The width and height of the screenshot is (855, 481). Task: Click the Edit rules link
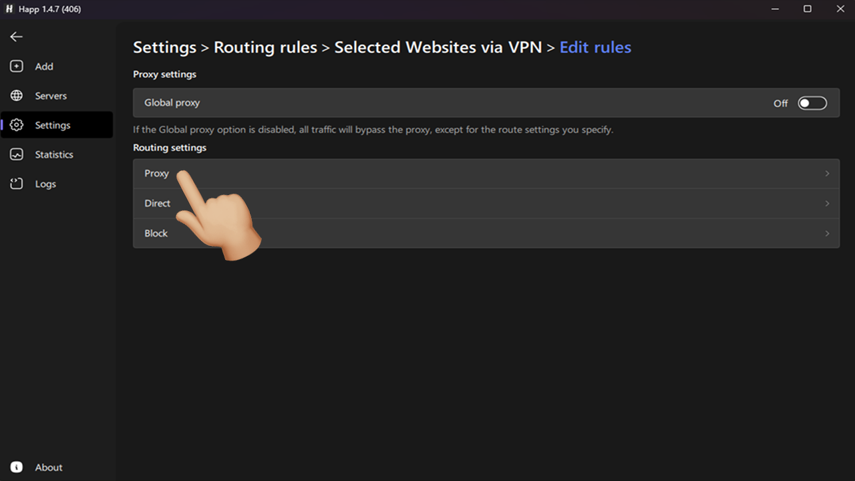[595, 47]
